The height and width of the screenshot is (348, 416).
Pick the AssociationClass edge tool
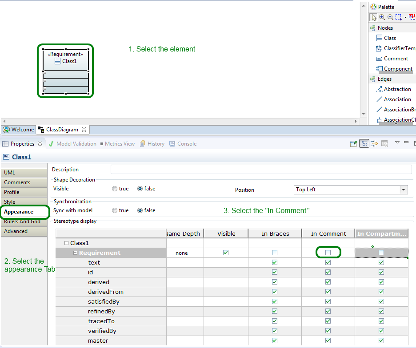[x=396, y=120]
